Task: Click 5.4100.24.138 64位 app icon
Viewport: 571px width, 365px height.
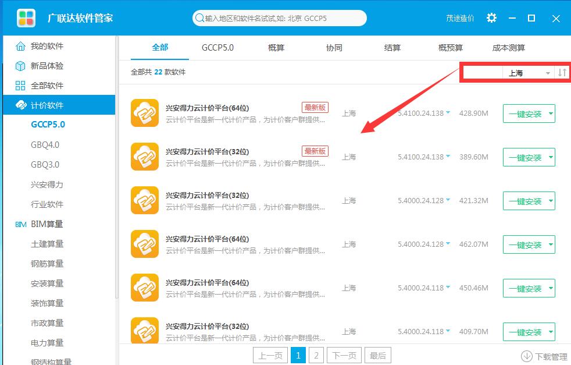Action: click(x=145, y=113)
